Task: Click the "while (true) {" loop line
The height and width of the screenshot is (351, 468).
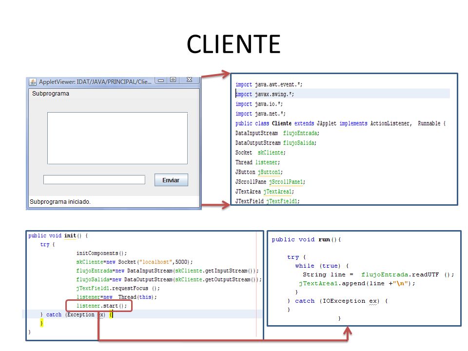Action: click(x=322, y=266)
